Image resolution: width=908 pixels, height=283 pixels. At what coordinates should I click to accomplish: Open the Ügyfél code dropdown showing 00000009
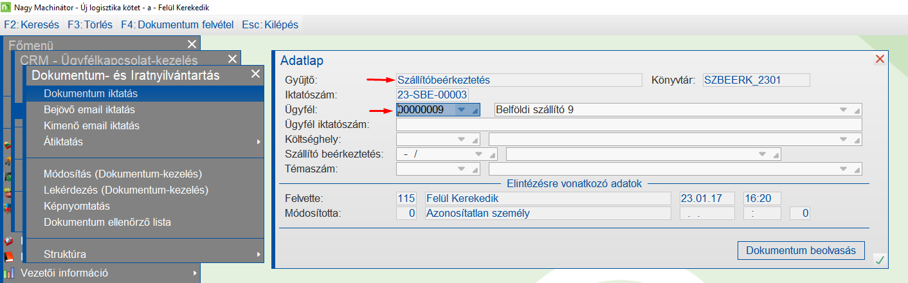462,110
